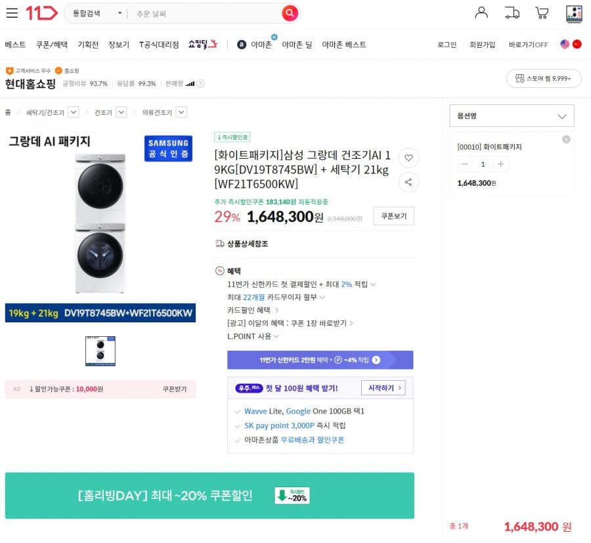Screen dimensions: 591x543
Task: Click the red search magnifier button
Action: coord(290,14)
